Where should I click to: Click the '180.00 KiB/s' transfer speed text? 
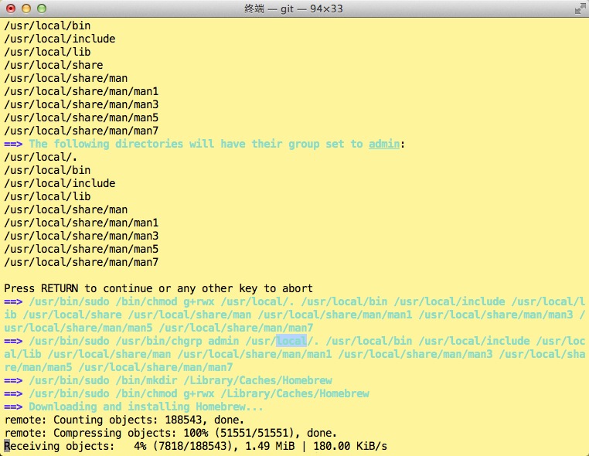[350, 446]
